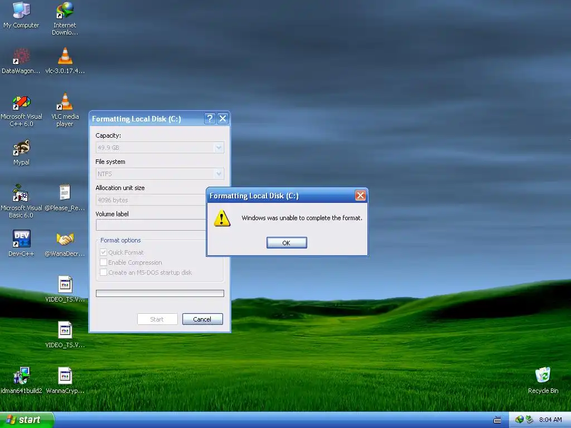This screenshot has height=428, width=571.
Task: Click the 'Capacity:' label
Action: (108, 135)
